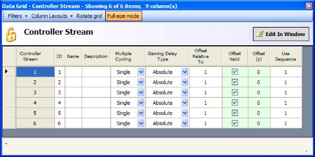Click Use Sequence value in row 6

point(286,123)
